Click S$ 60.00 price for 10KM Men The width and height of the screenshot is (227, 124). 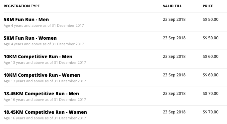[x=210, y=57]
